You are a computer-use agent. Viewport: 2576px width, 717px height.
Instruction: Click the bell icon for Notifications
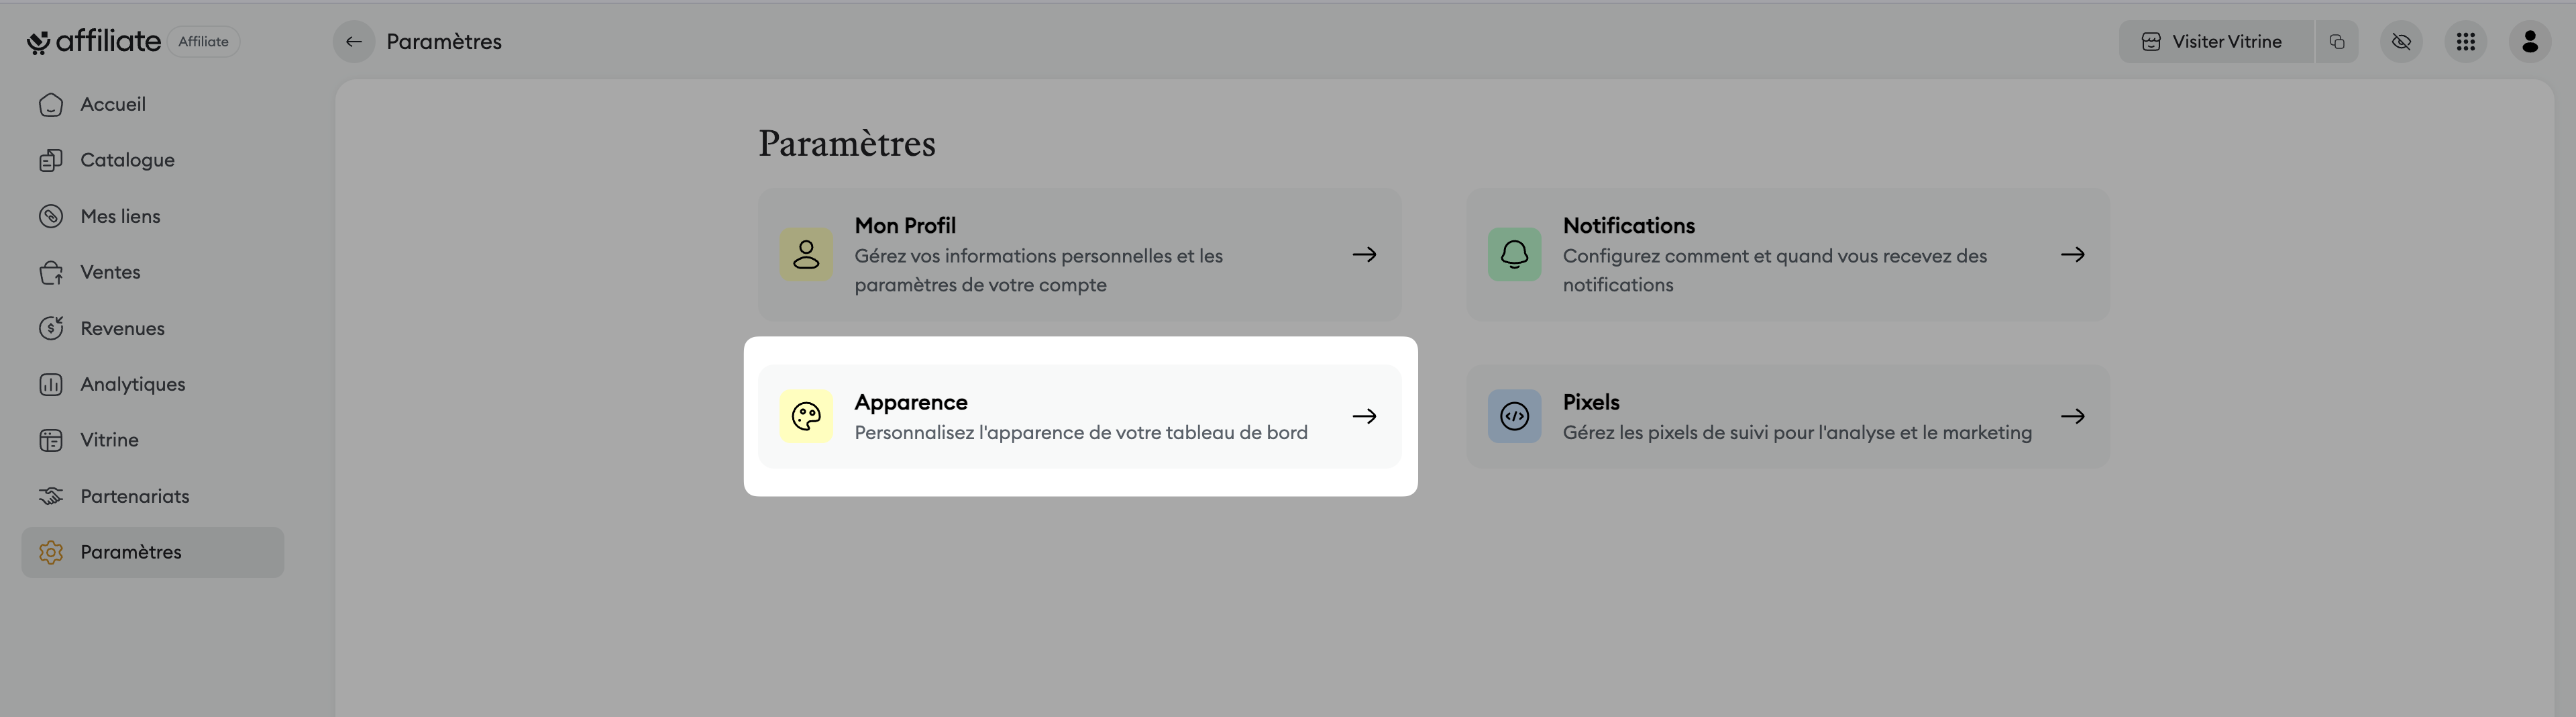click(1514, 254)
